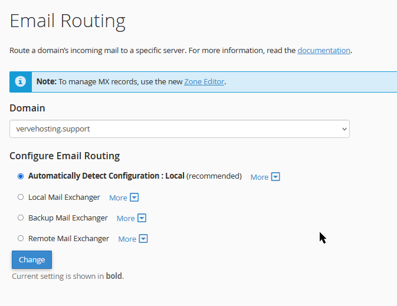This screenshot has height=306, width=397.
Task: Click the Backup Mail Exchanger label text
Action: [68, 218]
